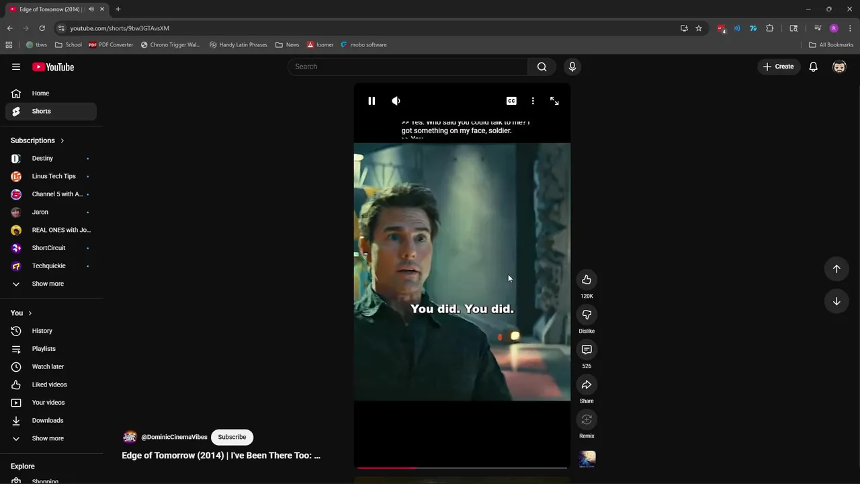860x484 pixels.
Task: Open Downloads in the sidebar
Action: 51,420
